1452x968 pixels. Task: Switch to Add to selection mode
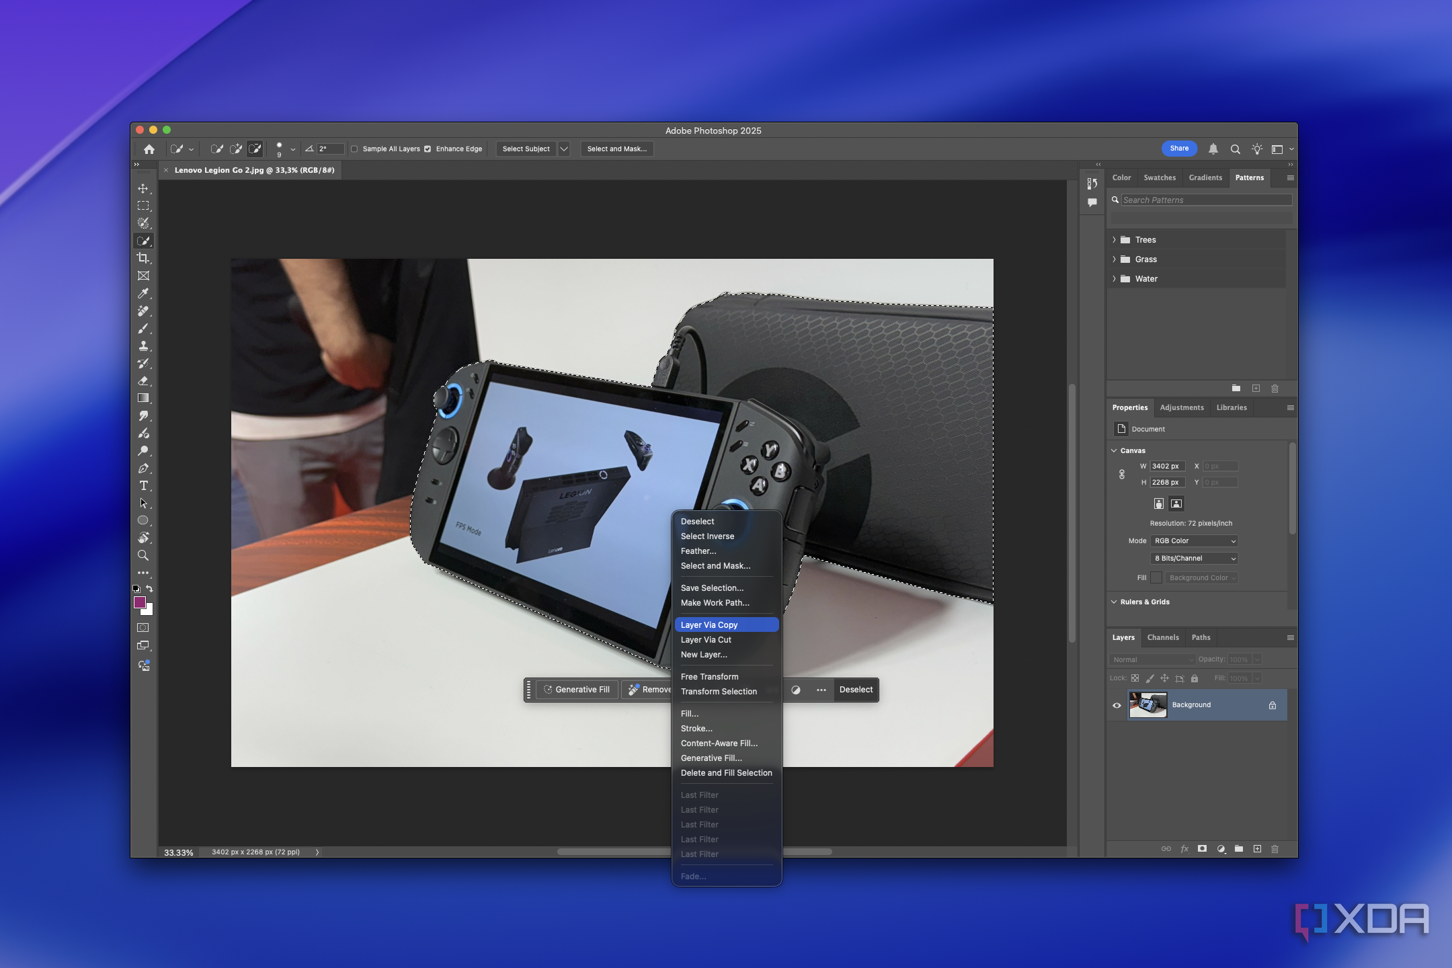(x=236, y=149)
